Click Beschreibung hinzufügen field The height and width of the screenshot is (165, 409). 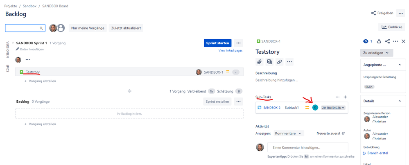pyautogui.click(x=277, y=80)
